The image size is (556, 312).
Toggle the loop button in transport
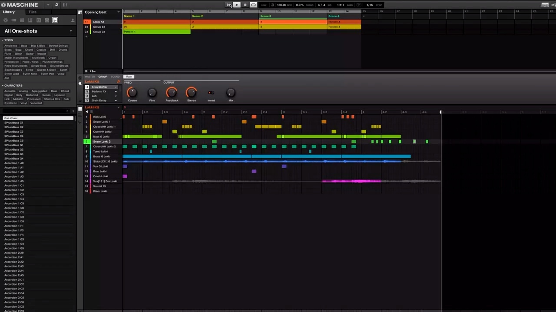coord(253,5)
